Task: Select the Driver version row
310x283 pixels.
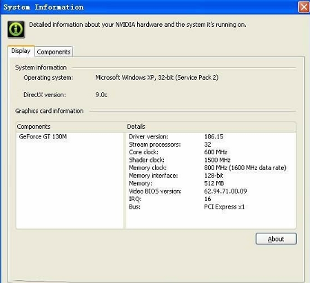Action: point(211,137)
